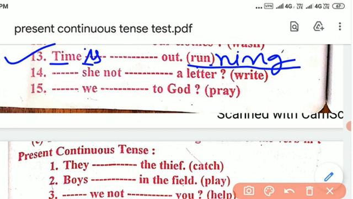The height and width of the screenshot is (199, 353).
Task: Tap the heading 'Present Continuous Tense :'
Action: tap(87, 152)
